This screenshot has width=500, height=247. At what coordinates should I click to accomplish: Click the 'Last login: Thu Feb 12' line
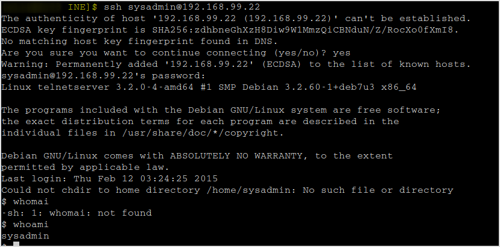[x=110, y=179]
